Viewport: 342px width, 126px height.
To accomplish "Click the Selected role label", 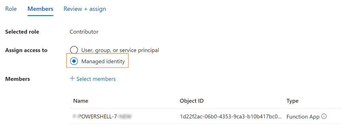I will tap(22, 32).
